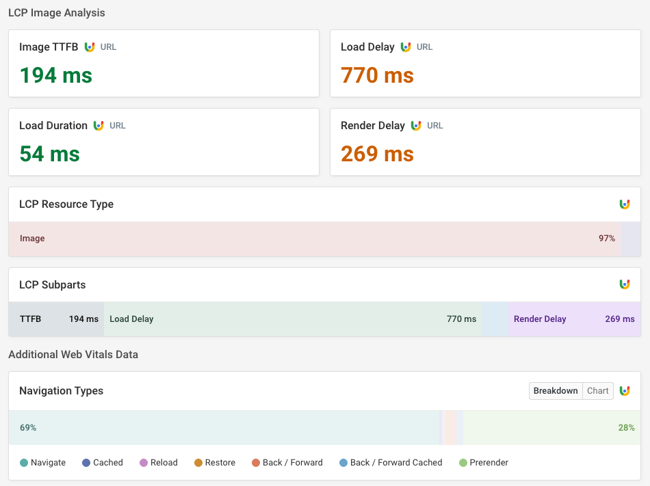The width and height of the screenshot is (650, 486).
Task: Switch to the Chart tab in Navigation Types
Action: pyautogui.click(x=597, y=390)
